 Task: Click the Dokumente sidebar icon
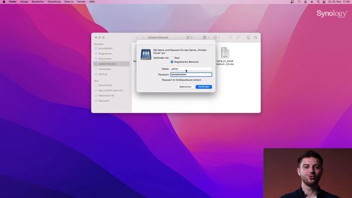96,59
